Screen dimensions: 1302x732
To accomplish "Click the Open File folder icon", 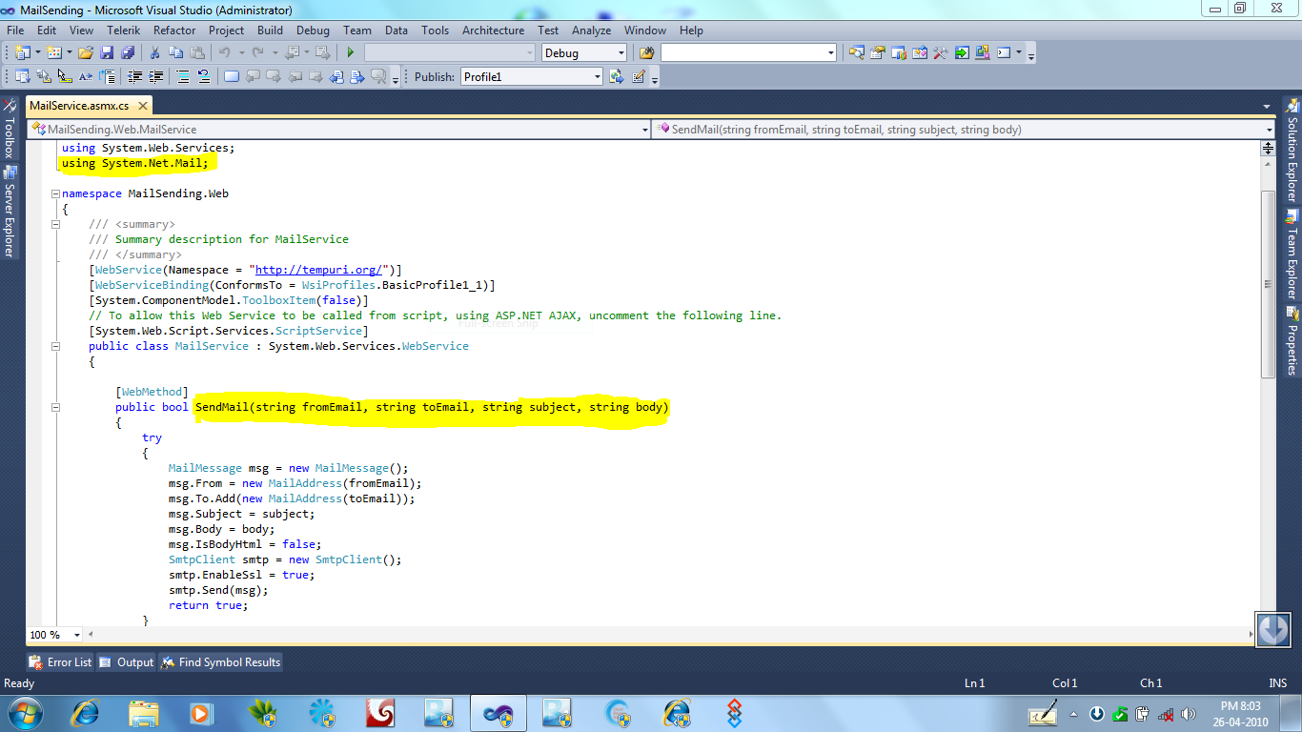I will (x=86, y=53).
